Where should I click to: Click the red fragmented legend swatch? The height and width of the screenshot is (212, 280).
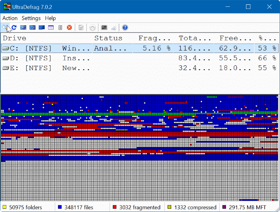(115, 207)
